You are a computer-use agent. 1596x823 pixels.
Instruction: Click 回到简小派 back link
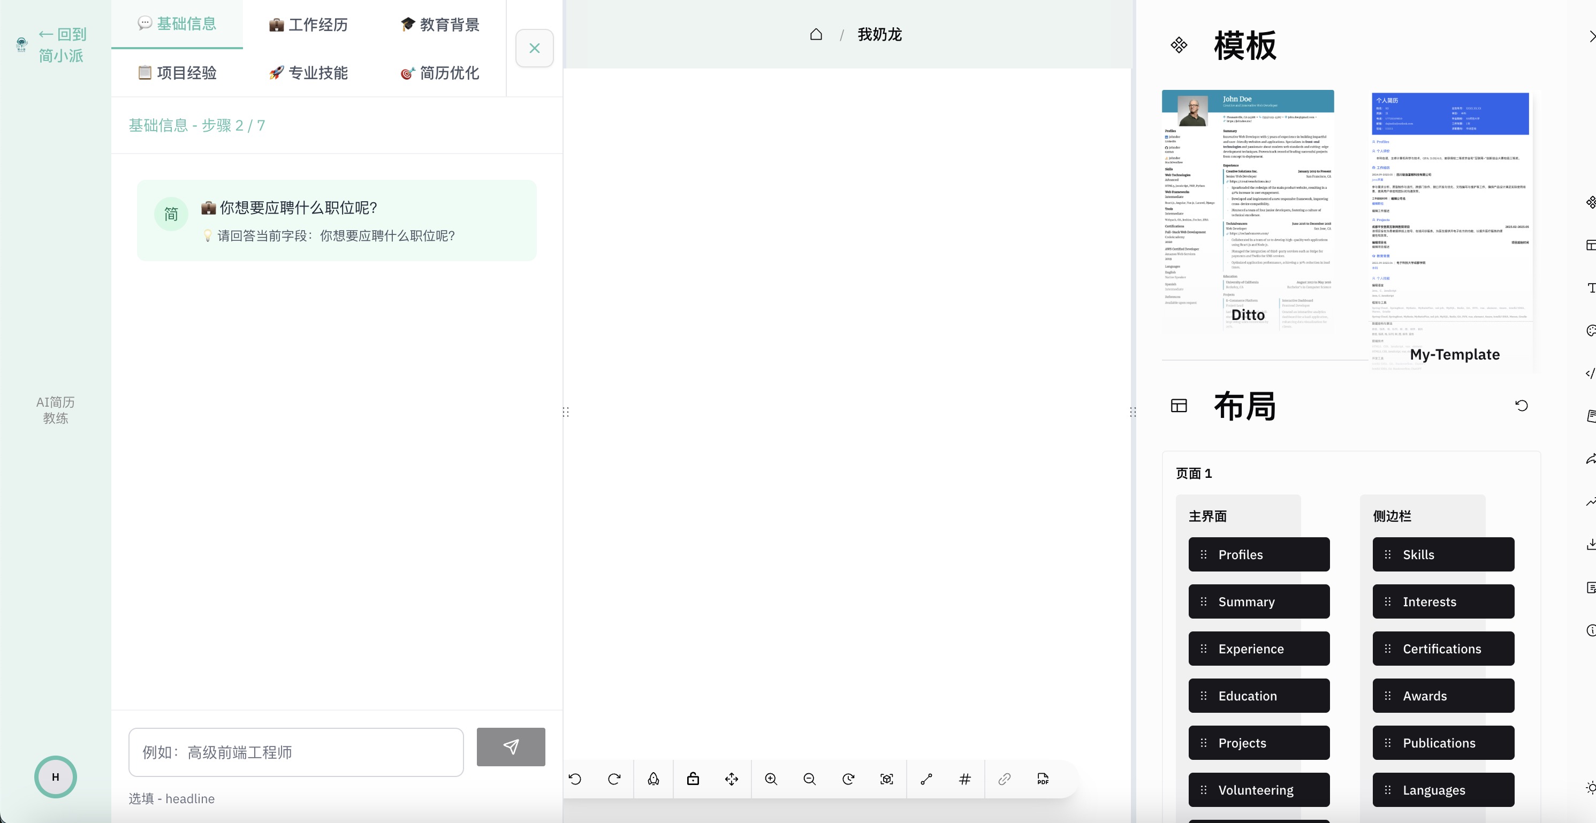pyautogui.click(x=62, y=44)
